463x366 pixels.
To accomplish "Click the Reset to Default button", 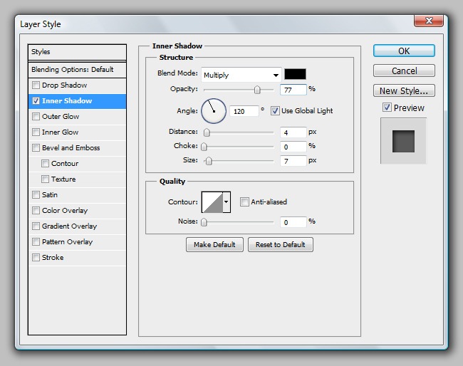I will (280, 244).
